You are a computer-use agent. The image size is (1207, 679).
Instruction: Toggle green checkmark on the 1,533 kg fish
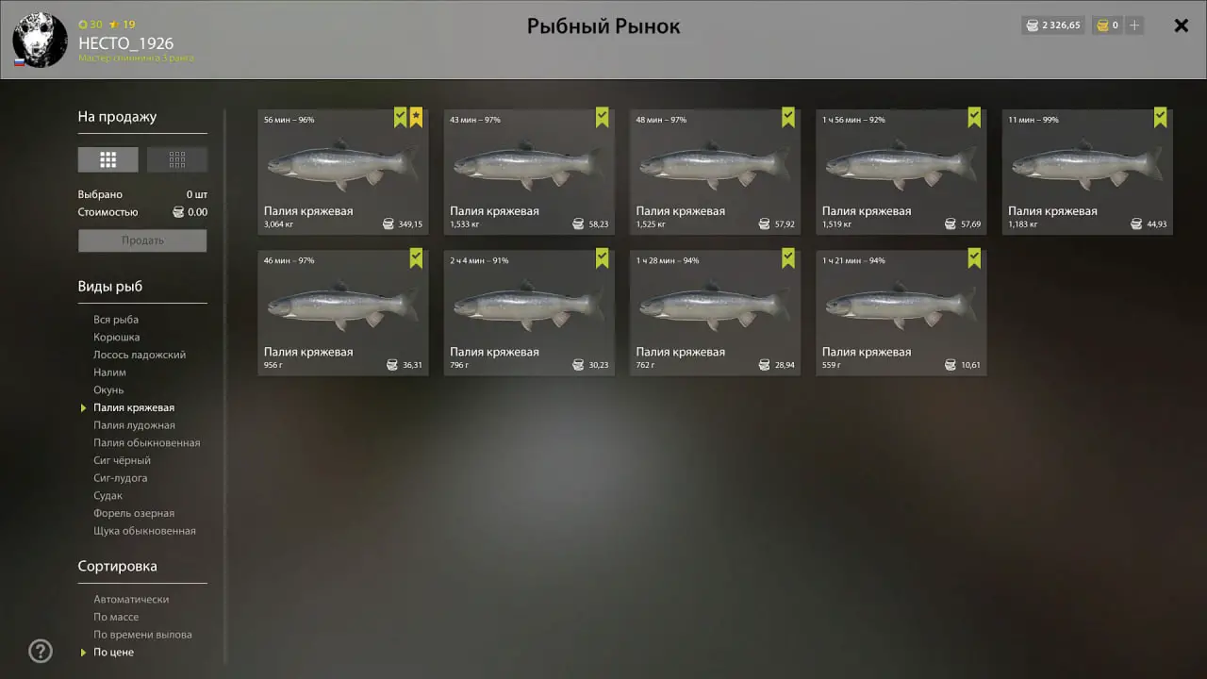pos(602,118)
